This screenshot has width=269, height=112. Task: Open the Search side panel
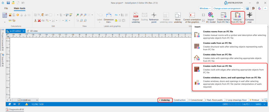[x=3, y=59]
